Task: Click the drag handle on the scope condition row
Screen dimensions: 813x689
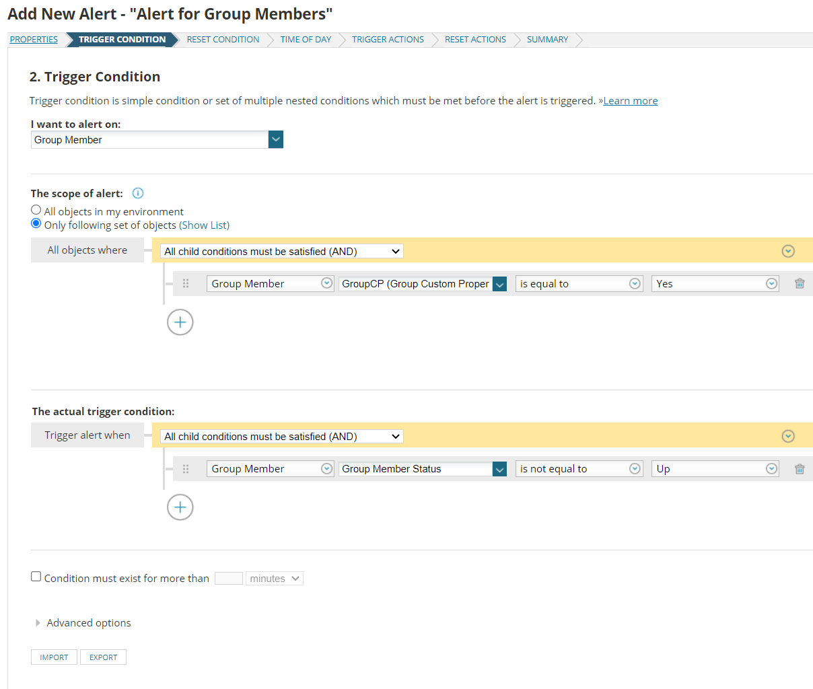Action: point(186,283)
